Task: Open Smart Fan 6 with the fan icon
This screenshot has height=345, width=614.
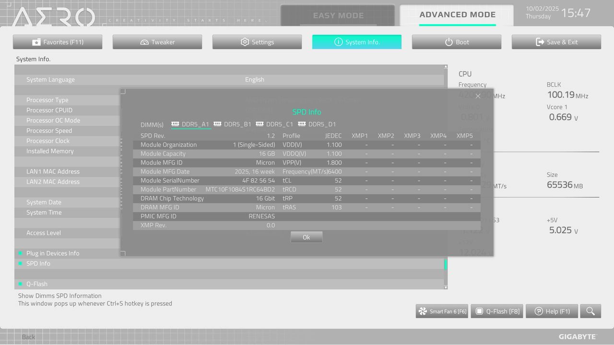Action: coord(422,311)
